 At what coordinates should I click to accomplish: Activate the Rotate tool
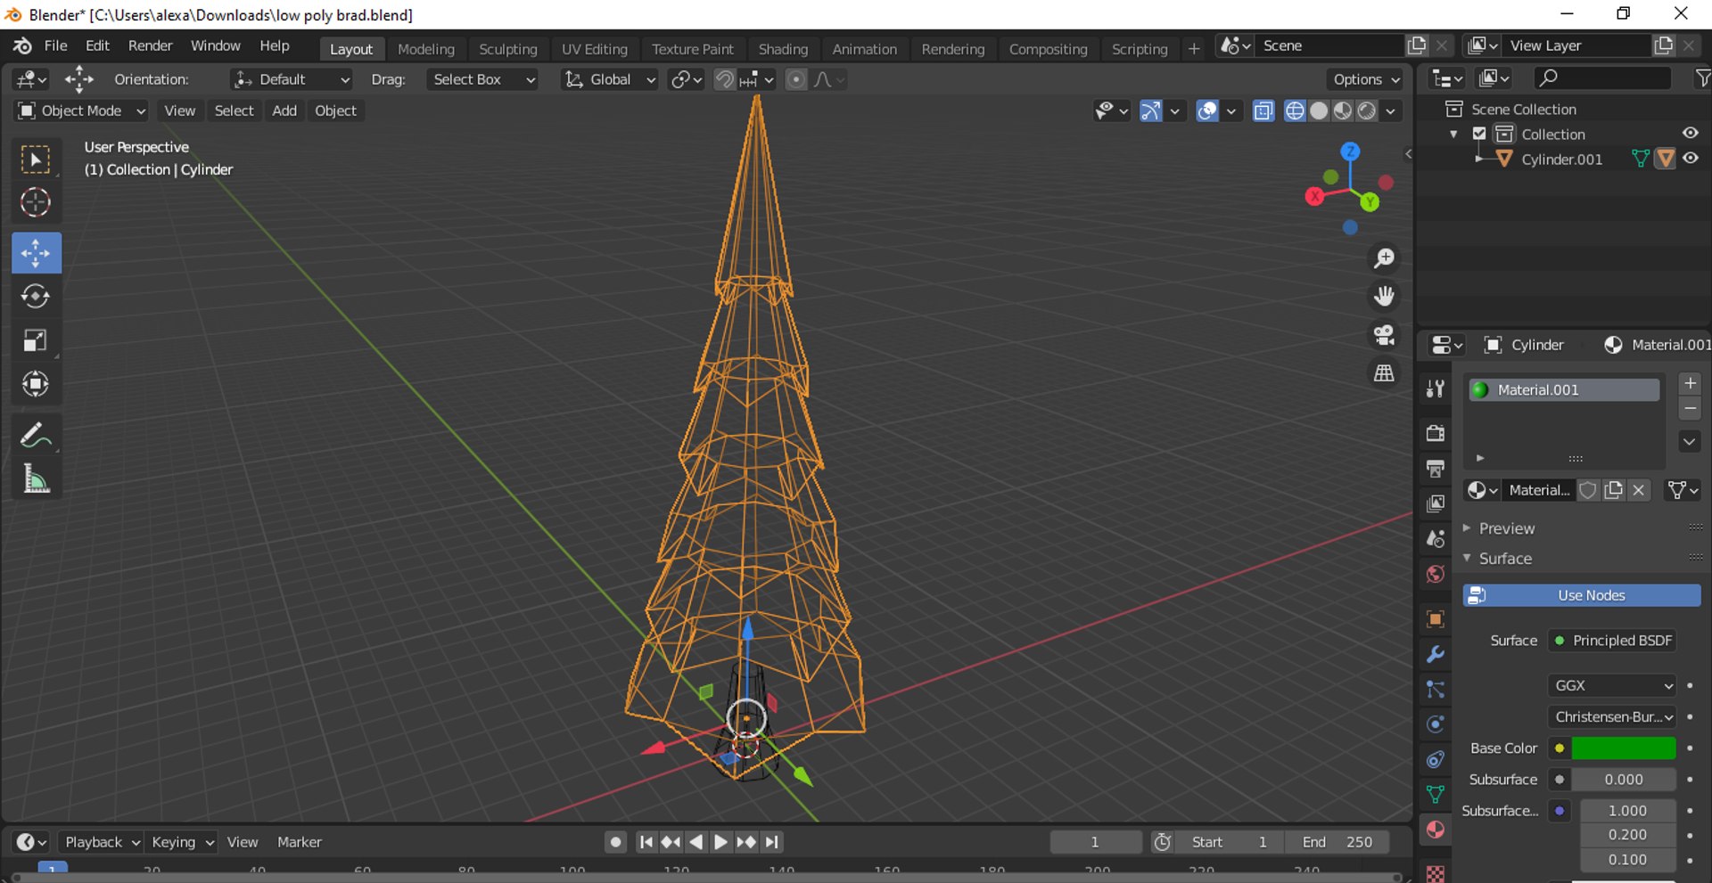36,297
